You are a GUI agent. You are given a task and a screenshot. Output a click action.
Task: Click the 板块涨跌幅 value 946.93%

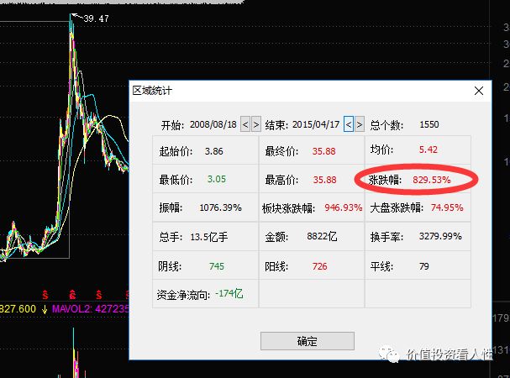(343, 207)
